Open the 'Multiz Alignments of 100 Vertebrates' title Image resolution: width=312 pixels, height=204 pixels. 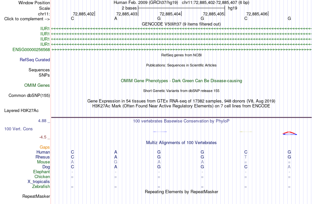181,143
